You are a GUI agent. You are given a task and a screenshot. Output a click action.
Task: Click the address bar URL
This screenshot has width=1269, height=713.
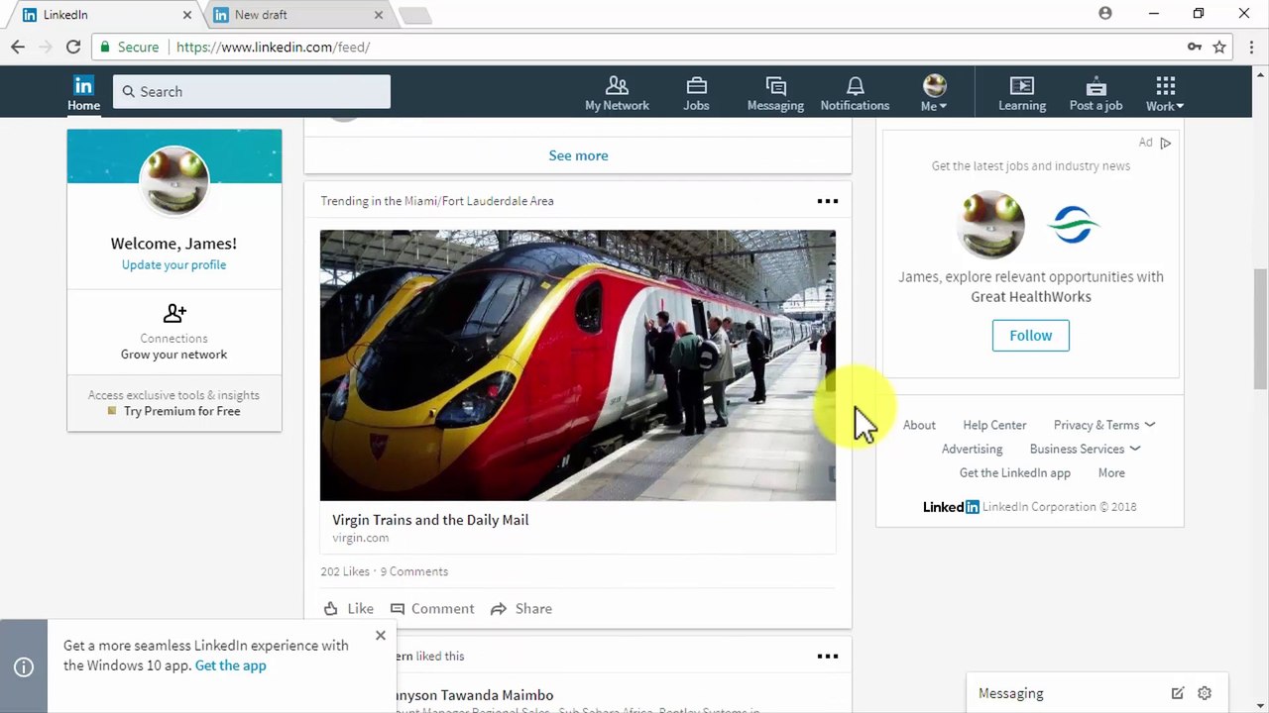pos(273,47)
